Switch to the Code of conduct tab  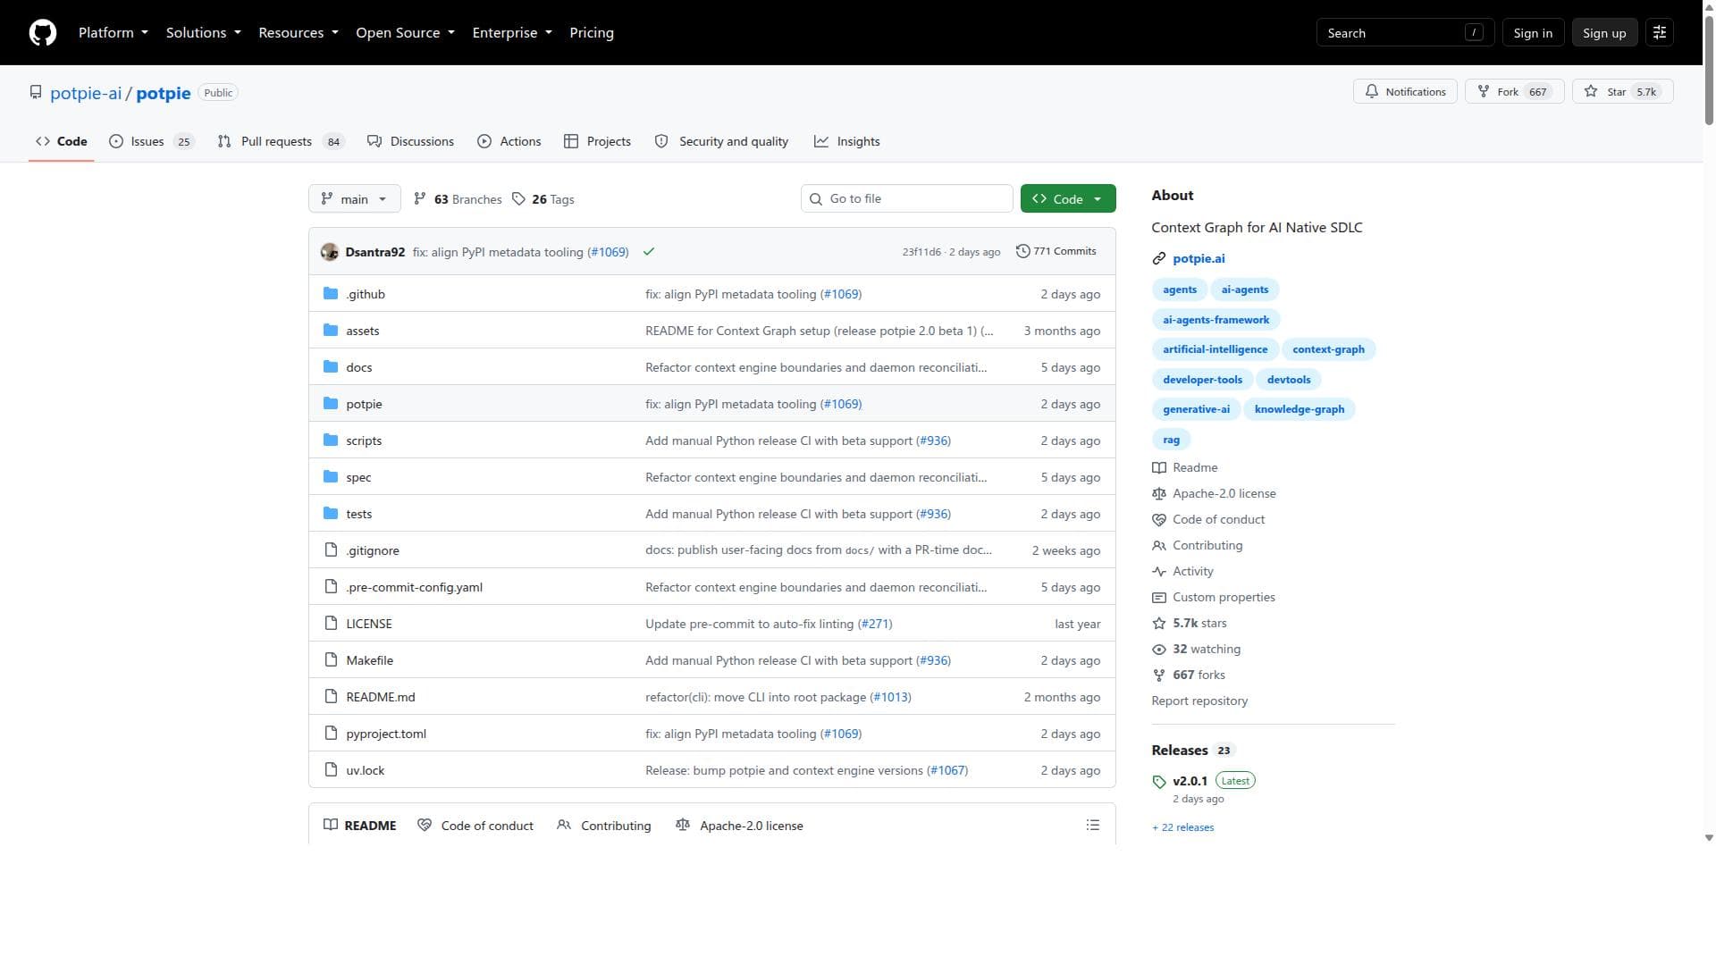tap(475, 826)
